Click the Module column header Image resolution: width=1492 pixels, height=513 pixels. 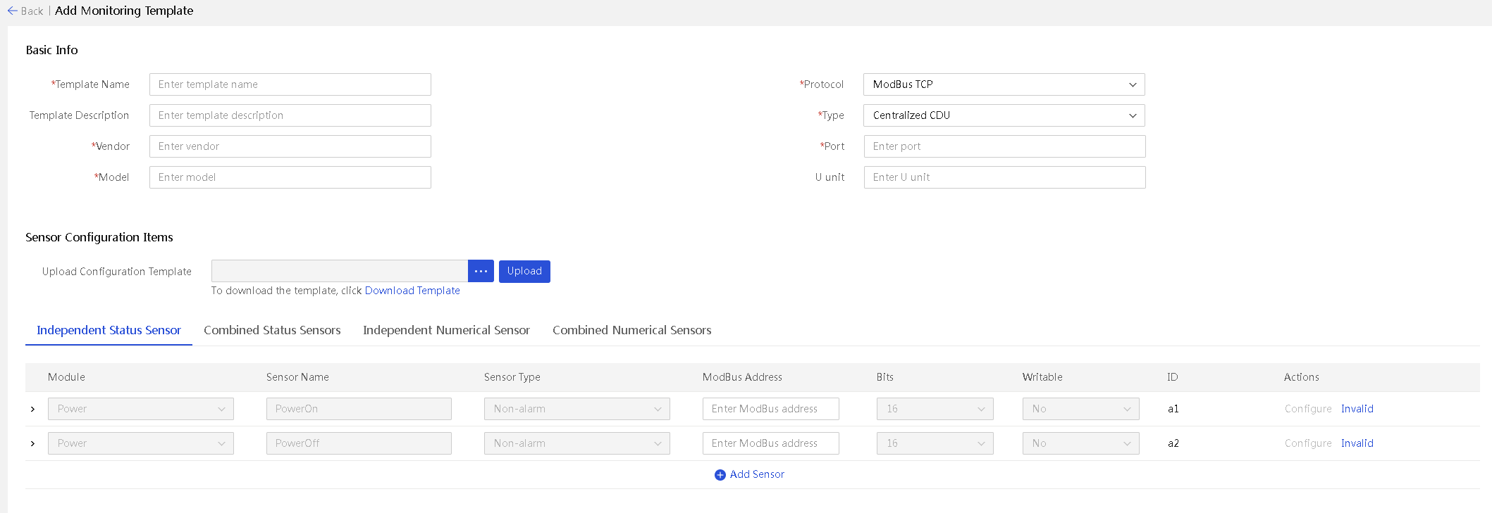[x=66, y=377]
